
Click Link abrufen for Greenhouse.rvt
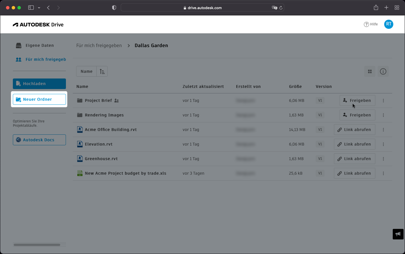[x=354, y=159]
